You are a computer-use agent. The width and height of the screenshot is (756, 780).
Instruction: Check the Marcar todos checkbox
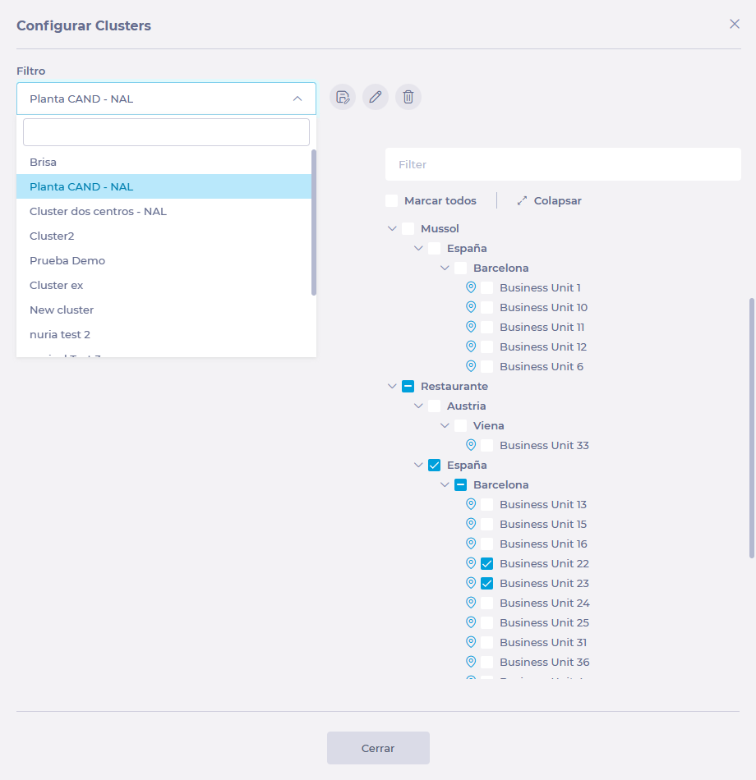coord(392,201)
